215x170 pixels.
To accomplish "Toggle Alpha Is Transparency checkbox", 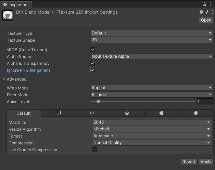I will tap(93, 63).
